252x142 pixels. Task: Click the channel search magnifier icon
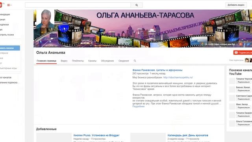tap(135, 61)
